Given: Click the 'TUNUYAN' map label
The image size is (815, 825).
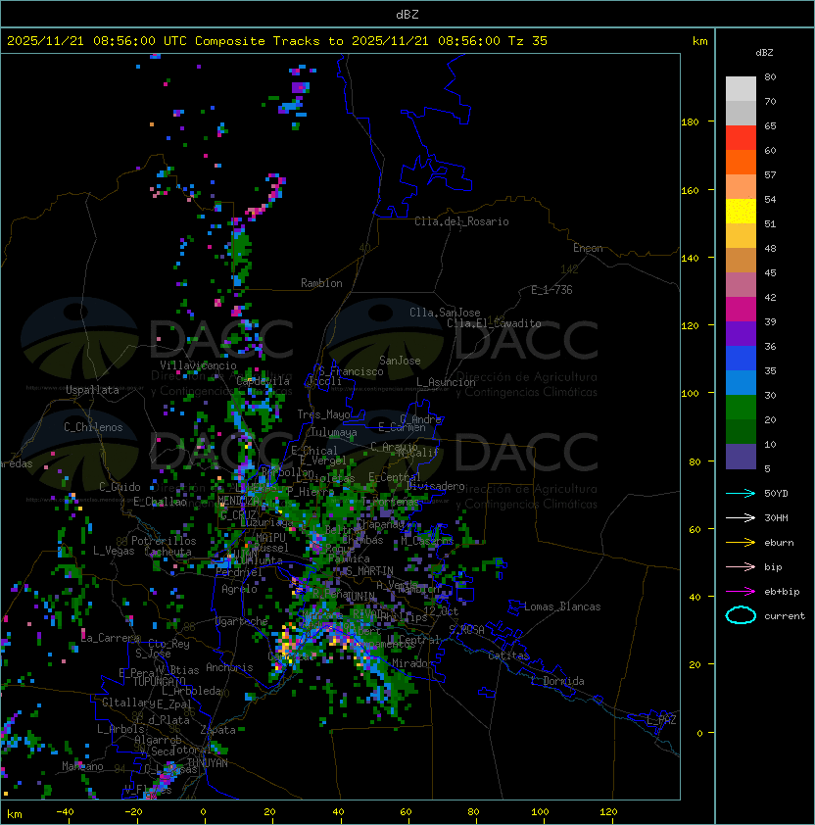Looking at the screenshot, I should pyautogui.click(x=208, y=763).
